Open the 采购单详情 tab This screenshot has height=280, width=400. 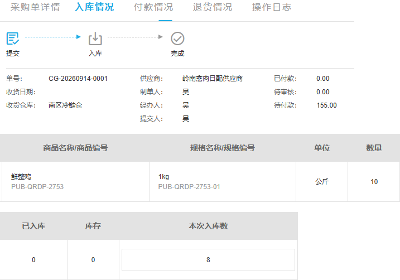(35, 7)
